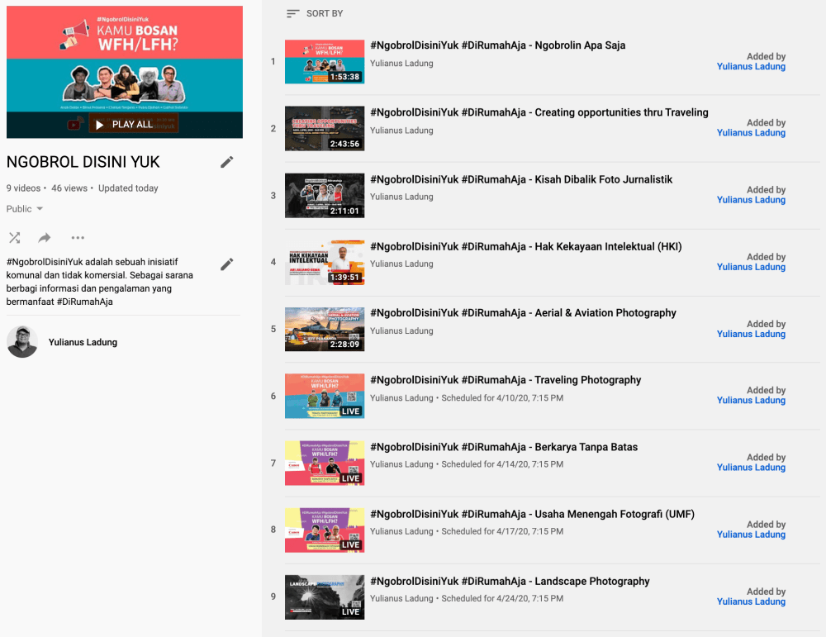Open the Ngobrolin Apa Saja video title
This screenshot has width=826, height=637.
pyautogui.click(x=497, y=45)
